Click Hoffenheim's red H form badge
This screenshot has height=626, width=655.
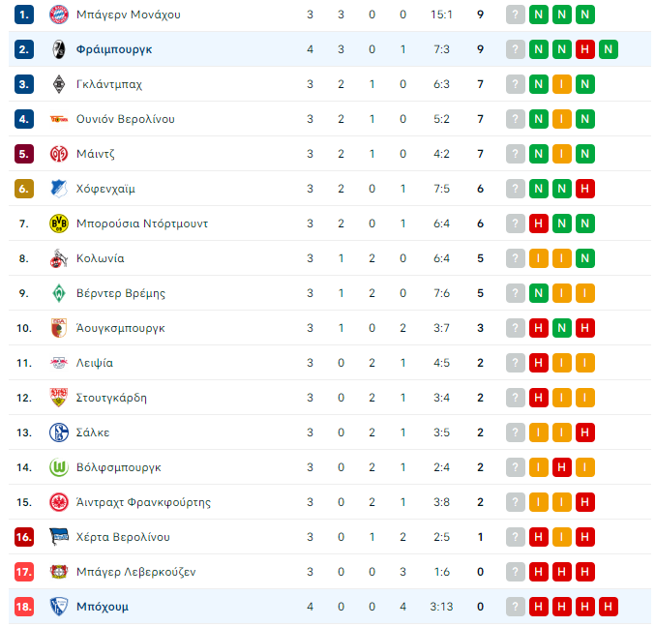[x=584, y=189]
